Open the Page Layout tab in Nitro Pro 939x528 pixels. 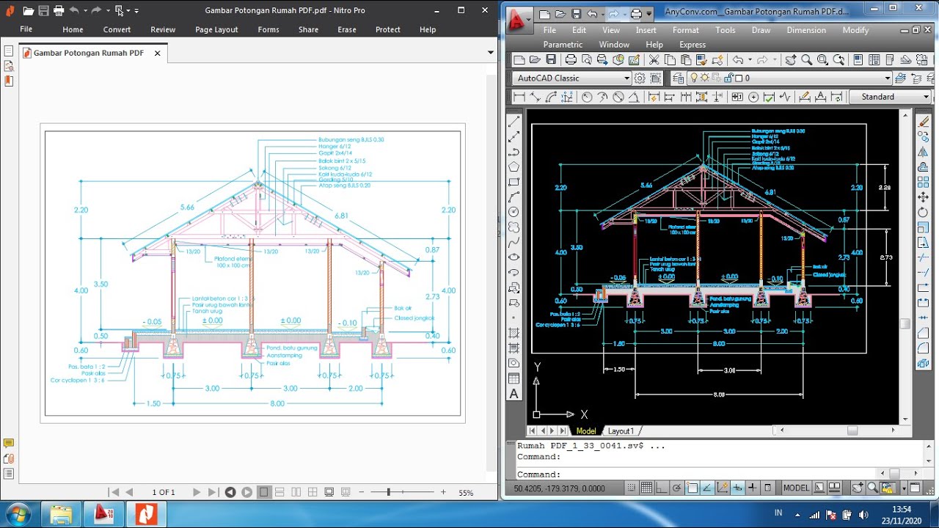pos(216,29)
